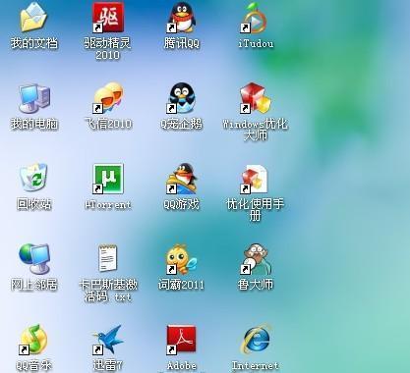Click the Windows优化大师 label text
The width and height of the screenshot is (410, 373).
pyautogui.click(x=256, y=130)
